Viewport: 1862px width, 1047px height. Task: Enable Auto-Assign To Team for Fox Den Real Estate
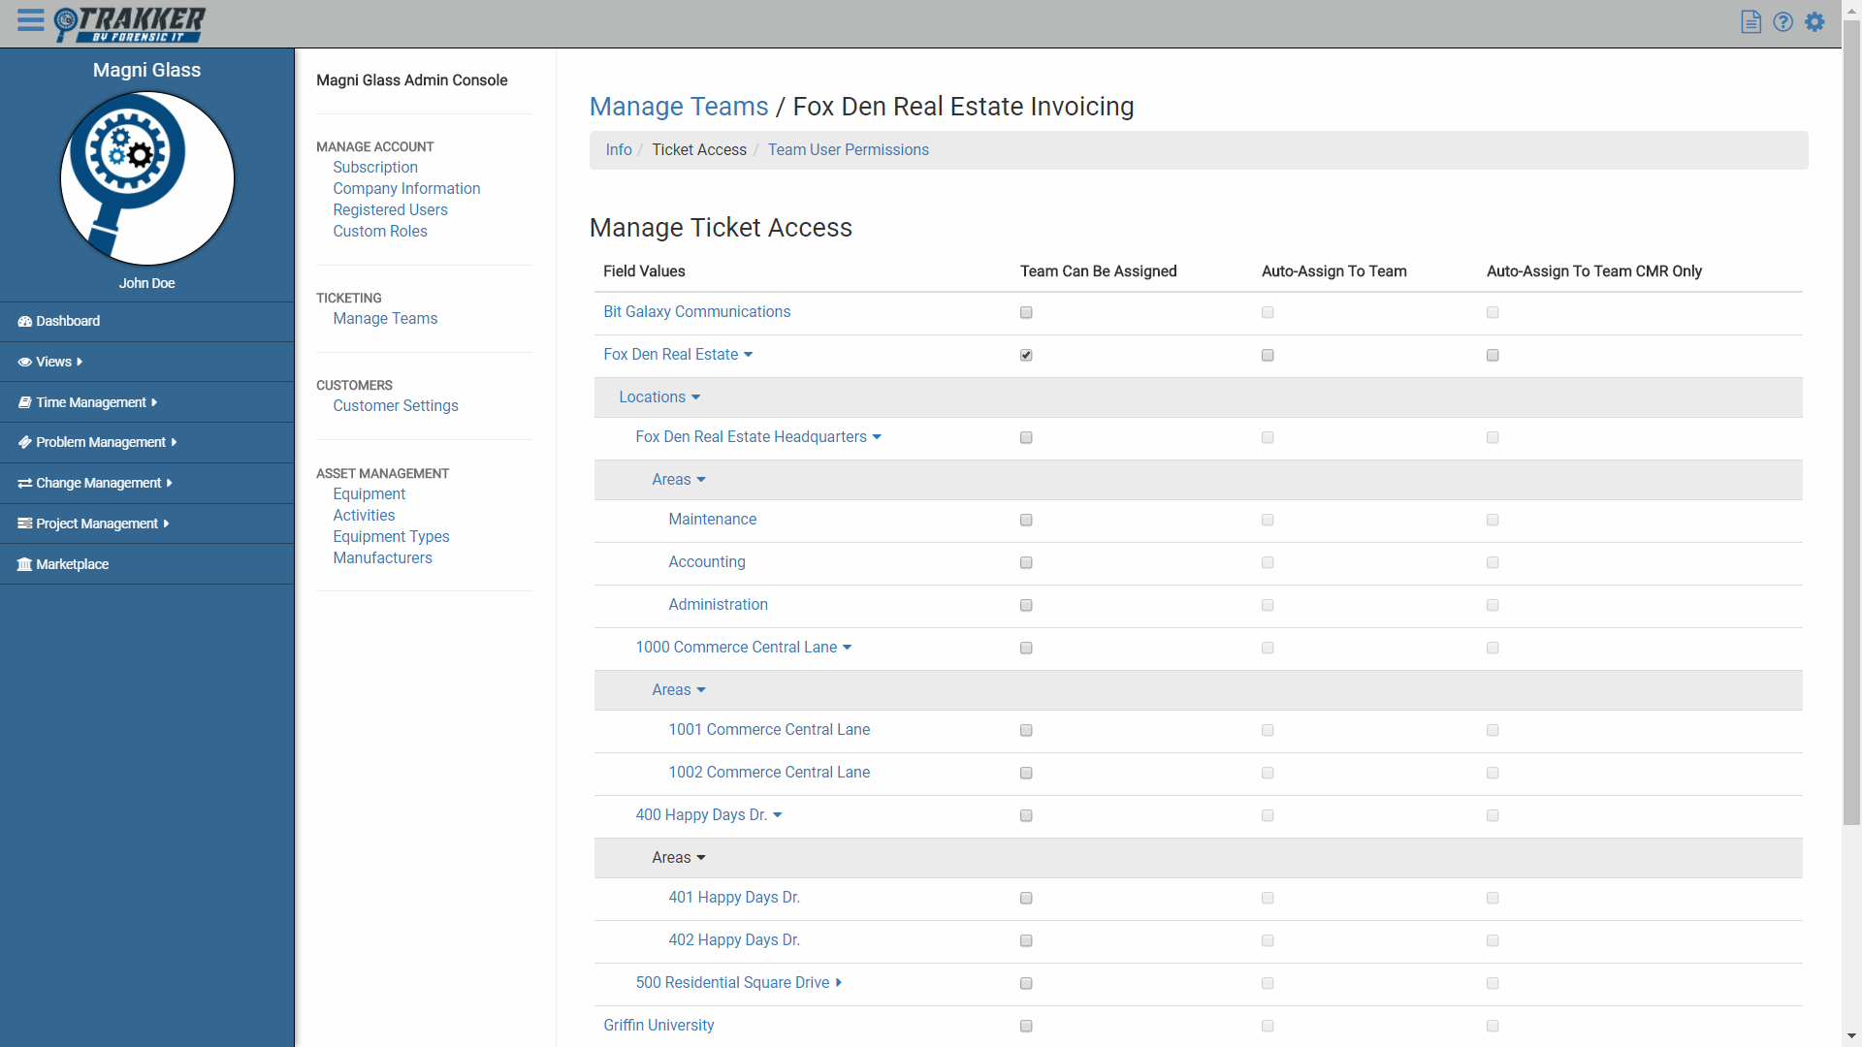(1268, 355)
